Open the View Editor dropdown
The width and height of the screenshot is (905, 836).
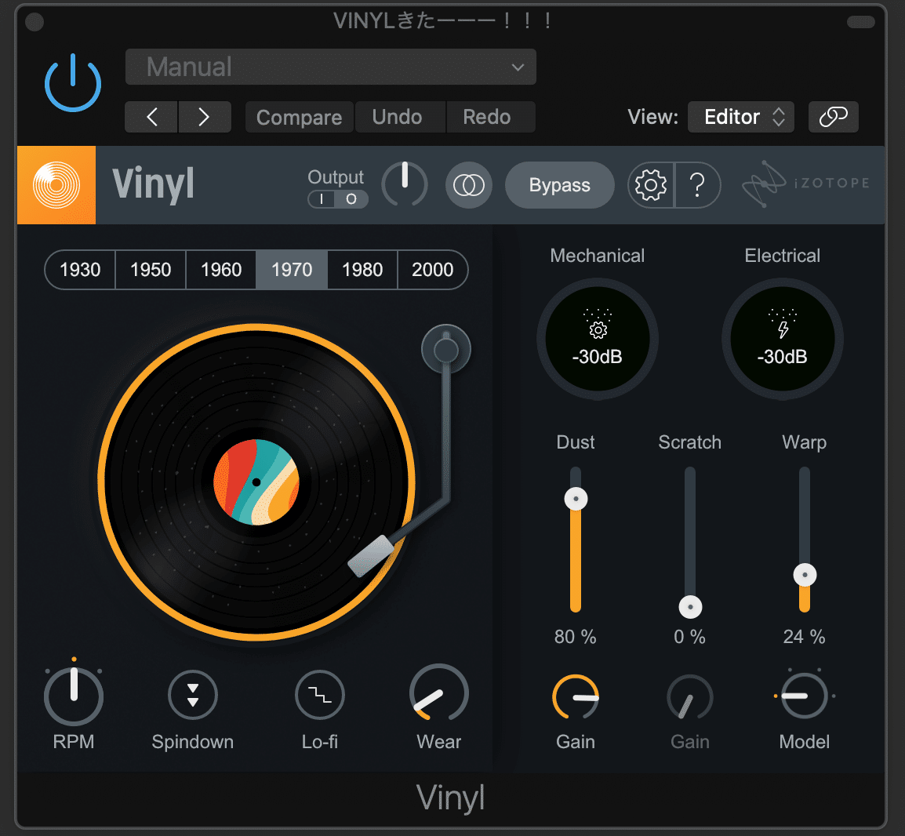click(x=741, y=117)
